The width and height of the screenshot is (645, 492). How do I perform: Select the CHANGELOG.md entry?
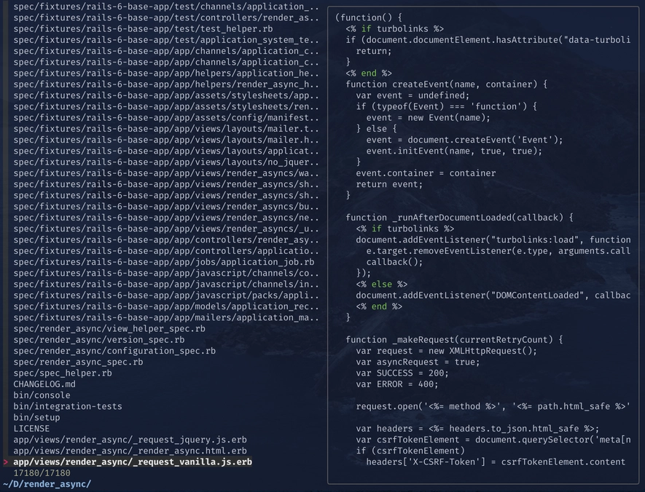tap(44, 384)
